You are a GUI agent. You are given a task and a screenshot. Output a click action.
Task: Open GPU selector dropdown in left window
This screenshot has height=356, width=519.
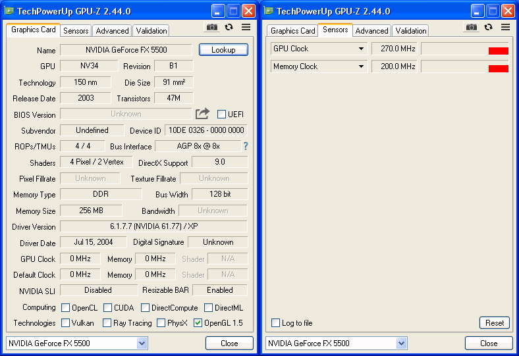142,343
